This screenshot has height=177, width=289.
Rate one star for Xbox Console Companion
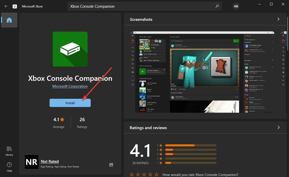[x=132, y=174]
